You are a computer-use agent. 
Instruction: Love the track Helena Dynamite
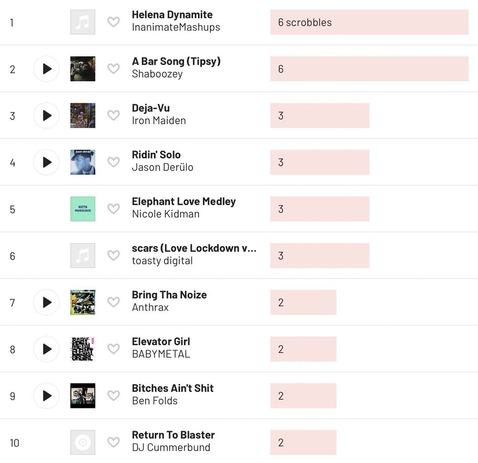113,22
